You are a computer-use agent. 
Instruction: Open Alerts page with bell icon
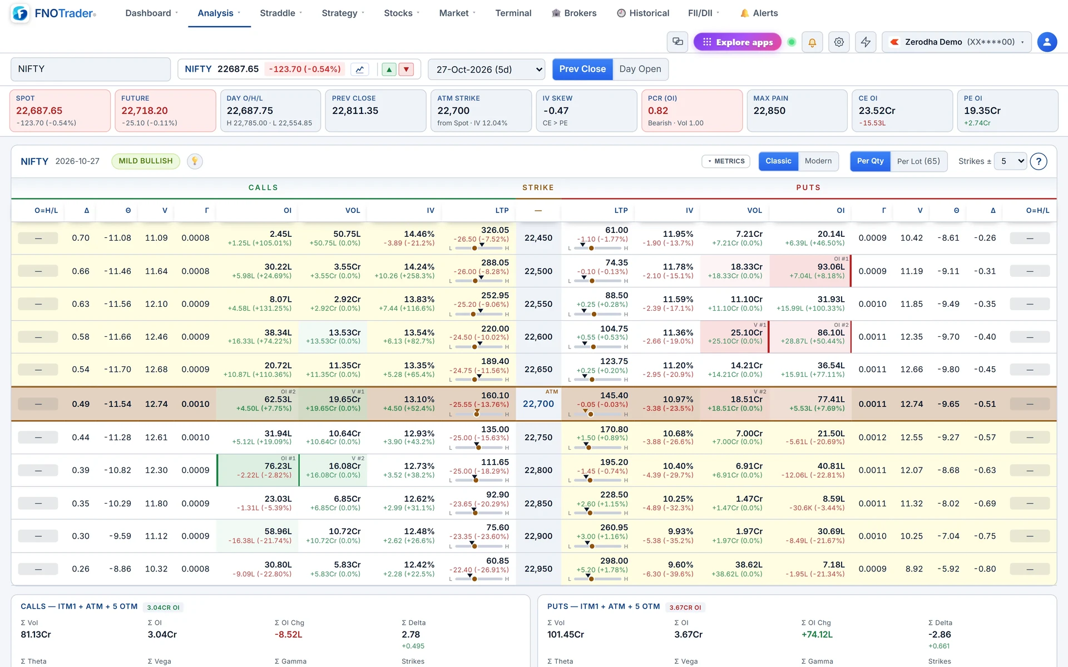[x=759, y=13]
